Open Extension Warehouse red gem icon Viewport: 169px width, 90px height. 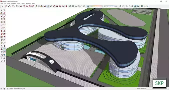pos(66,6)
